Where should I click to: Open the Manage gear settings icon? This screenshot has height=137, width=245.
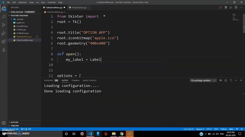point(3,123)
